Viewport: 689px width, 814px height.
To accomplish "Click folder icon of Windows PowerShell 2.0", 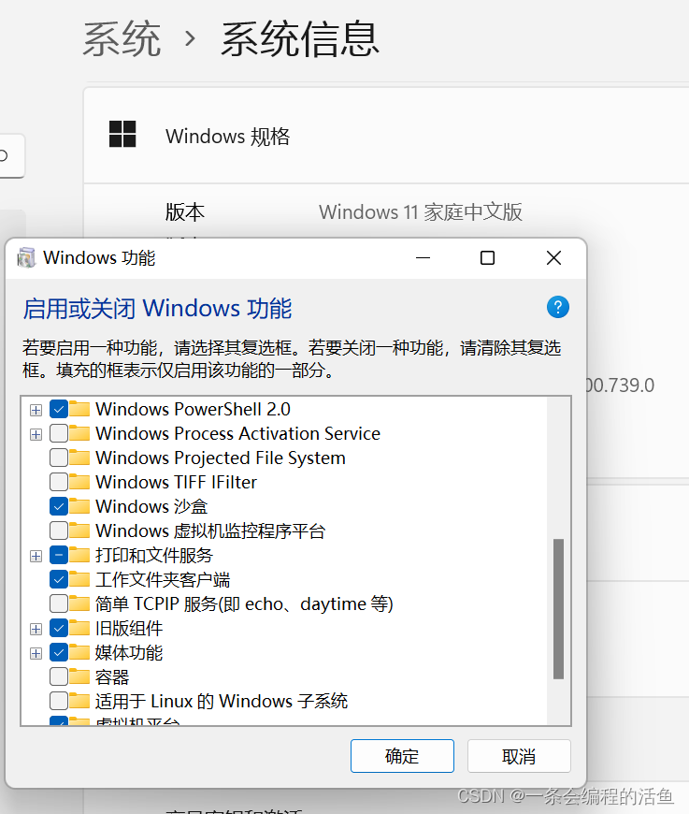I will click(x=79, y=409).
